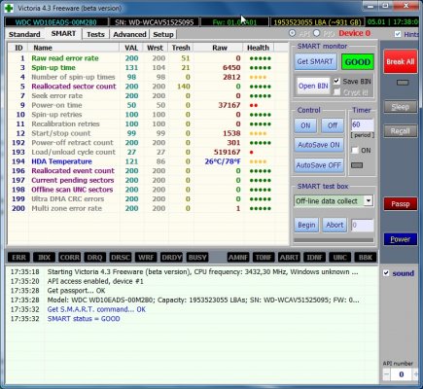
Task: Click the Get SMART button
Action: click(x=315, y=61)
